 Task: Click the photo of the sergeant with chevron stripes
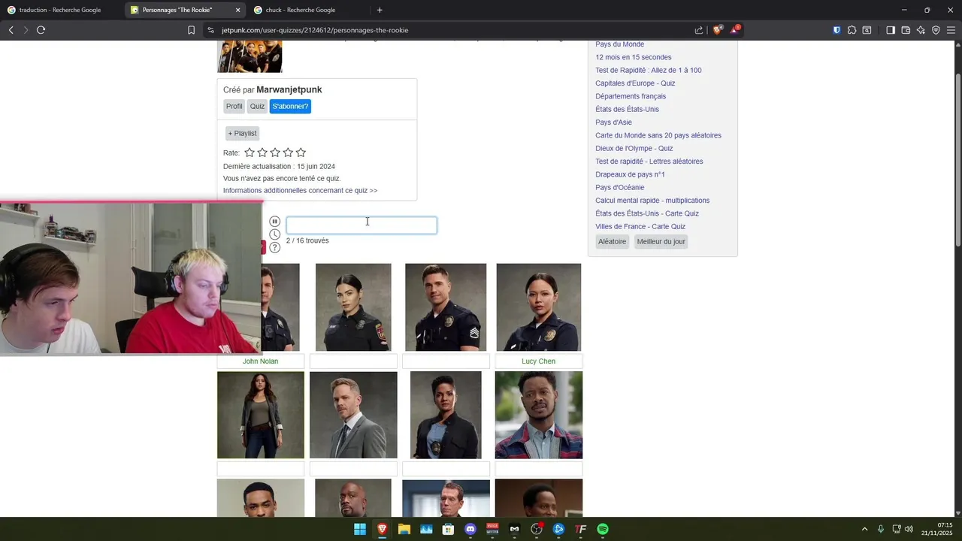click(446, 307)
